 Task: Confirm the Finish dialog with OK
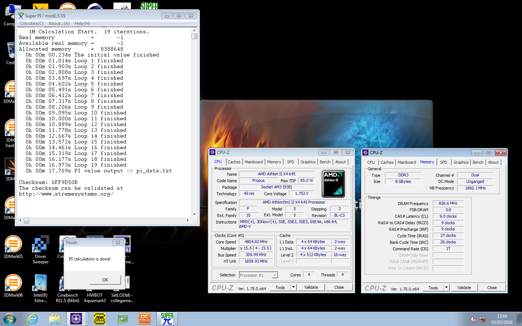(105, 280)
